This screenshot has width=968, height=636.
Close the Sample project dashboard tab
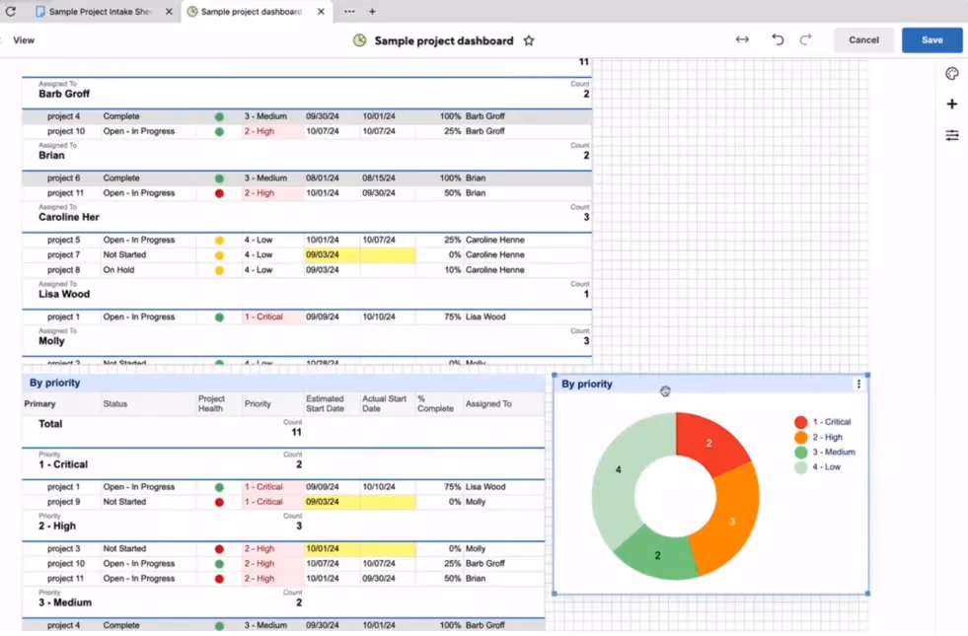pos(321,11)
